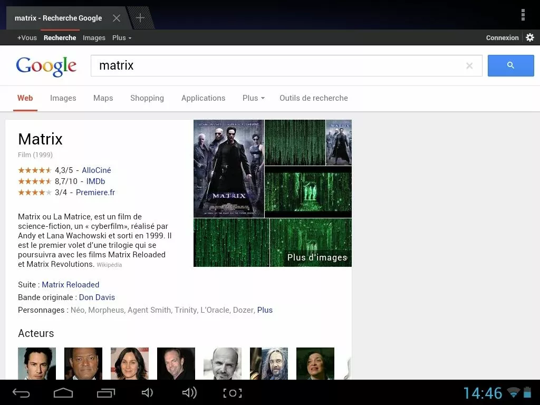The width and height of the screenshot is (540, 405).
Task: Switch to the Shopping tab
Action: (147, 98)
